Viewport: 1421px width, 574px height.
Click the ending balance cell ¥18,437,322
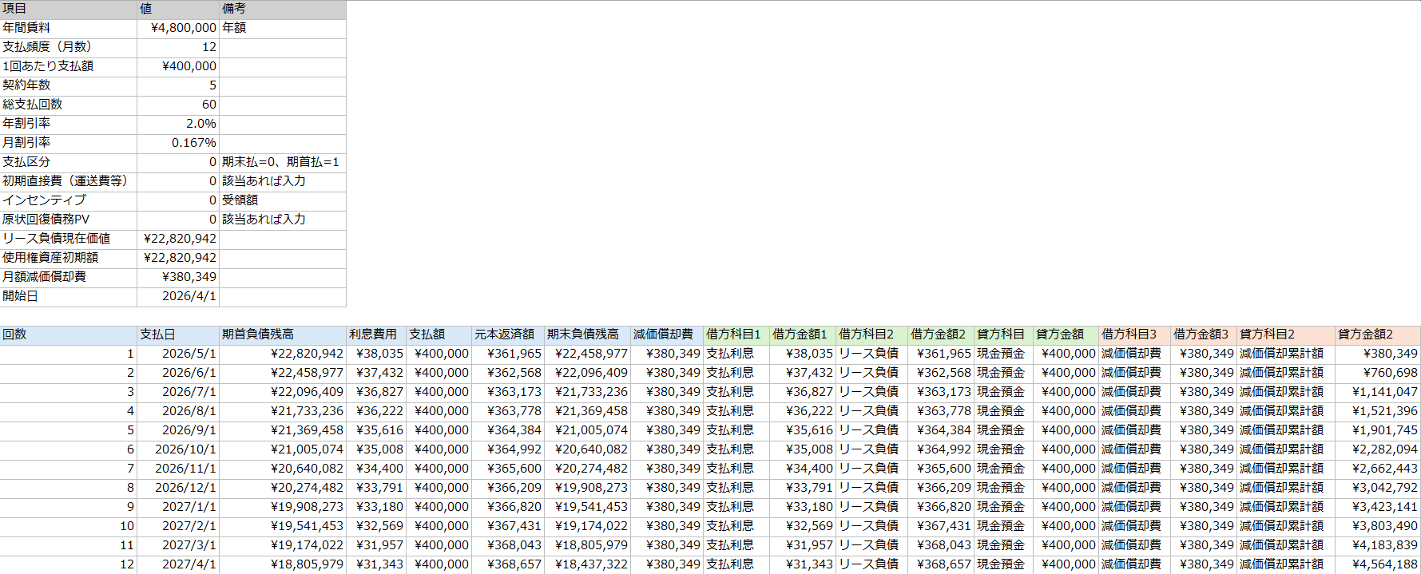[x=587, y=564]
